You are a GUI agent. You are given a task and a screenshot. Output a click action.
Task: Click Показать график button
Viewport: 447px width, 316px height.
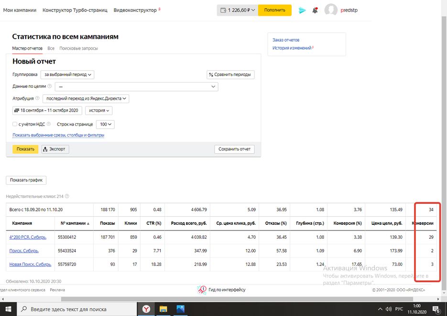tap(26, 180)
